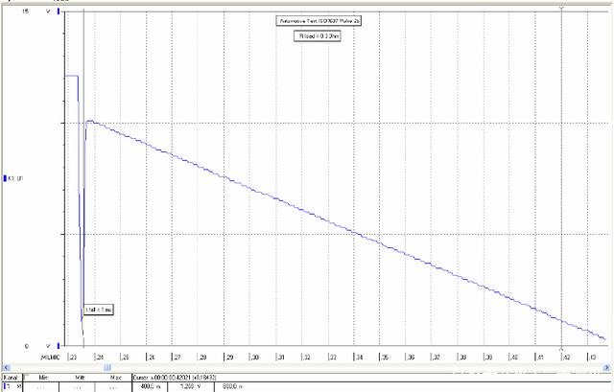Click the .34 time axis tick label
Image resolution: width=614 pixels, height=392 pixels.
click(359, 357)
